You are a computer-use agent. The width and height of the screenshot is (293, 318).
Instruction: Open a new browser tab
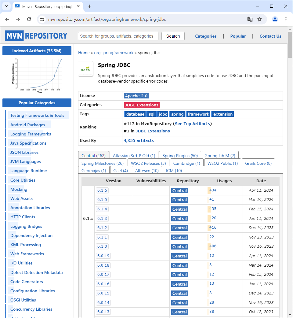click(x=89, y=6)
